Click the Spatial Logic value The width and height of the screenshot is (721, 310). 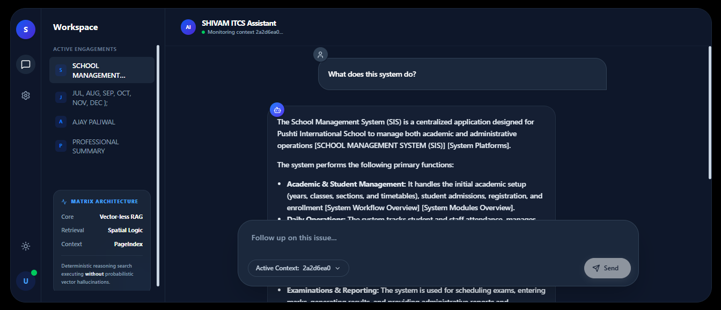pyautogui.click(x=126, y=230)
